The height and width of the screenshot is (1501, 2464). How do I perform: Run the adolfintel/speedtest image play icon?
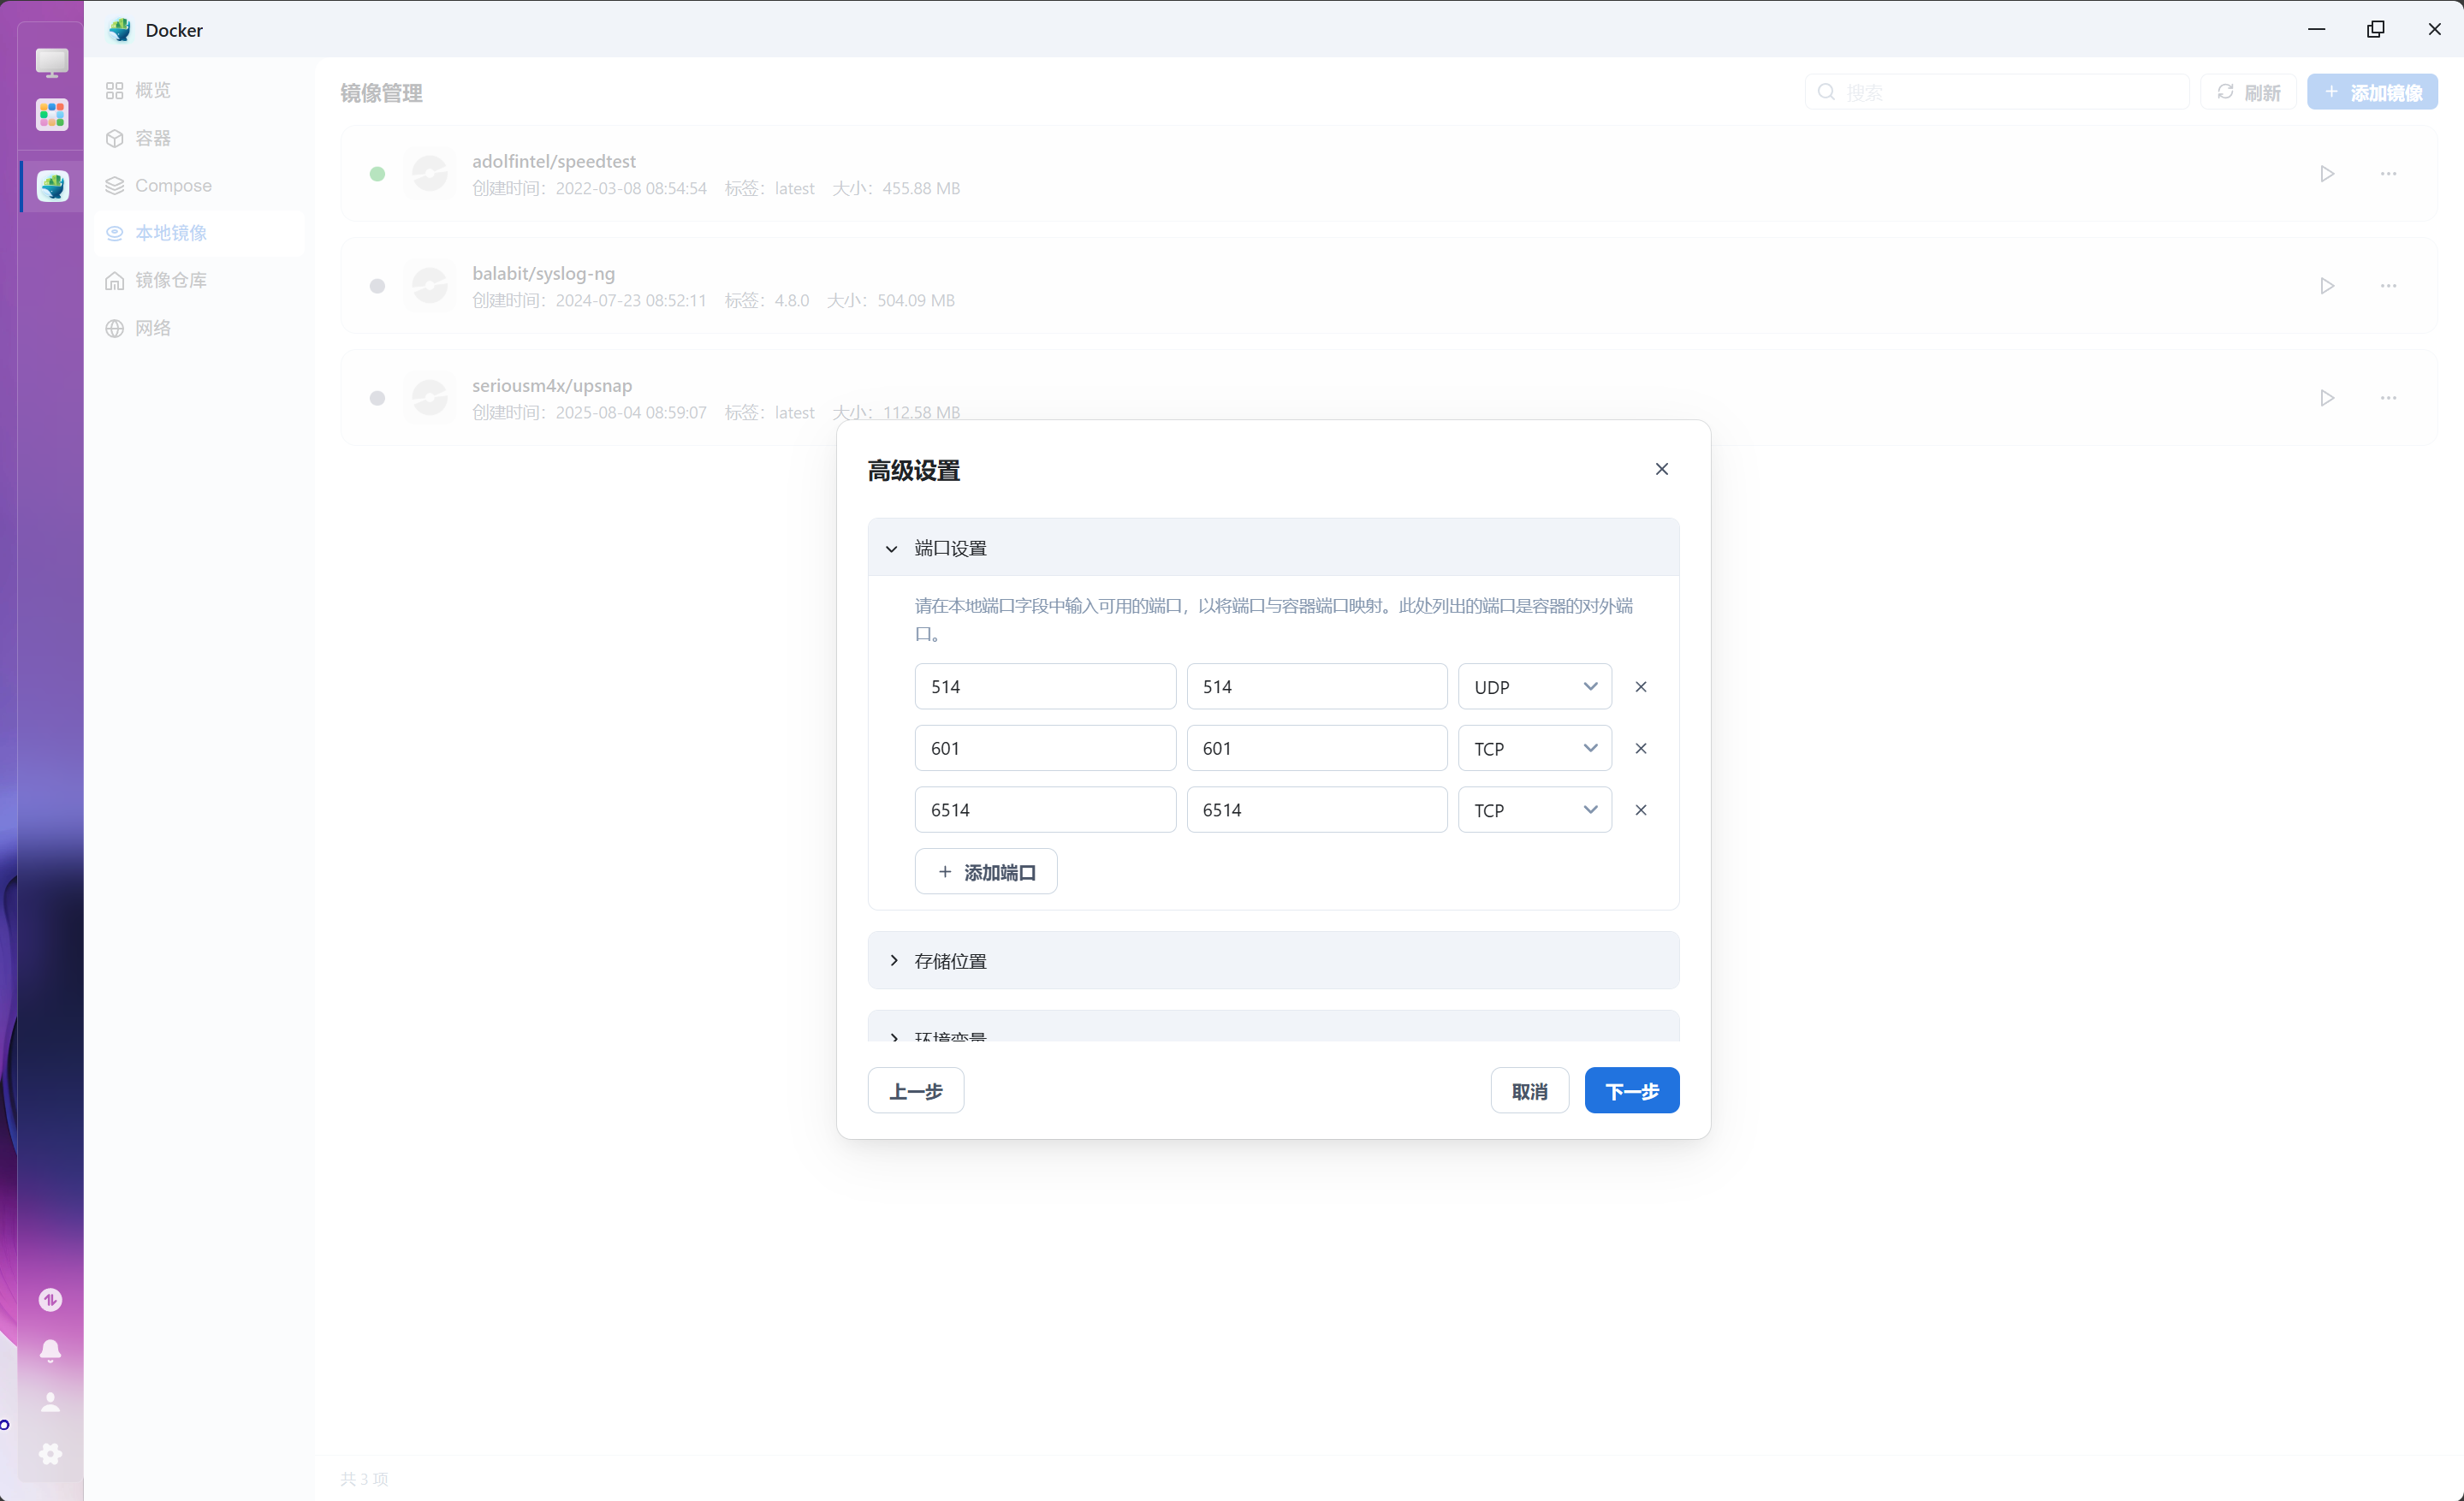2327,174
